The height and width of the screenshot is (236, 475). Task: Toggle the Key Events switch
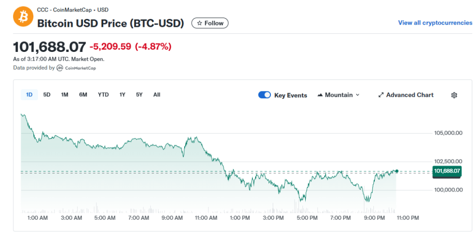tap(264, 95)
